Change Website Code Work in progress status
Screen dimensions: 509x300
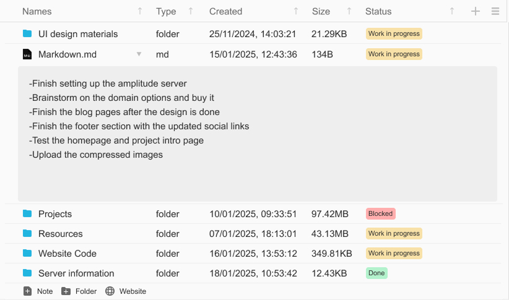pyautogui.click(x=394, y=253)
